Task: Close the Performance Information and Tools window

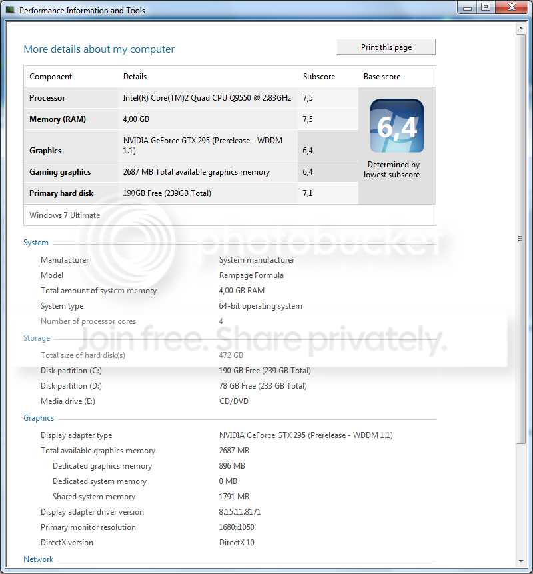Action: point(512,7)
